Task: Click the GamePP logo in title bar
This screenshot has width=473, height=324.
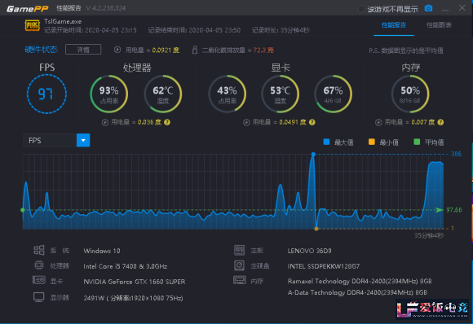Action: coord(27,9)
